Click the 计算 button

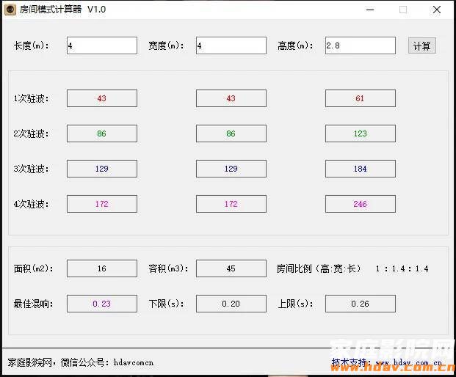tap(421, 45)
